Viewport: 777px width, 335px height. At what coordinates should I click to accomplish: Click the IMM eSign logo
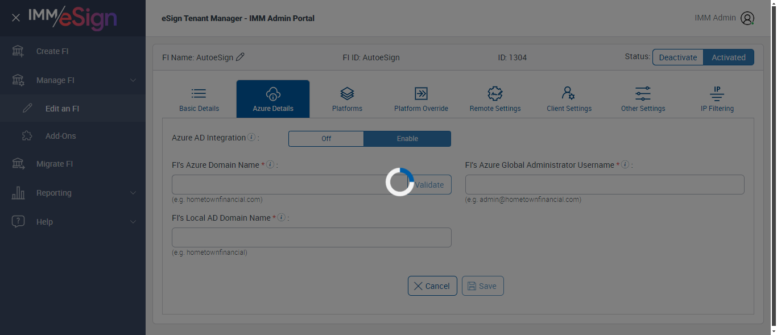pos(72,18)
